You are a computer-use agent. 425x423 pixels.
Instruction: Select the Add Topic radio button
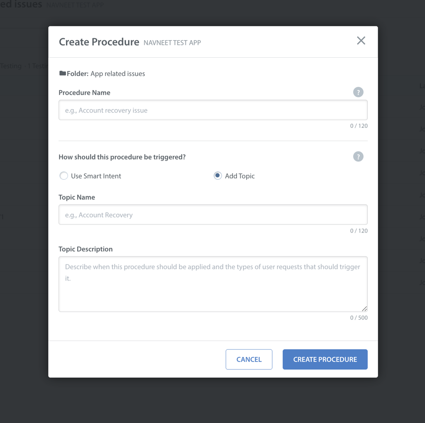tap(217, 176)
